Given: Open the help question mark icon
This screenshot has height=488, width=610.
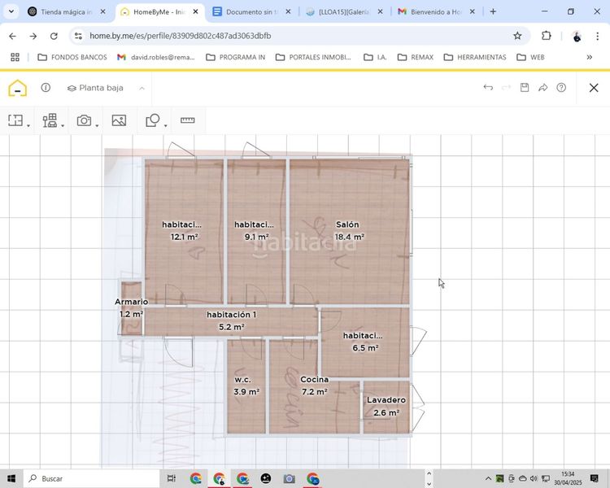Looking at the screenshot, I should [561, 88].
